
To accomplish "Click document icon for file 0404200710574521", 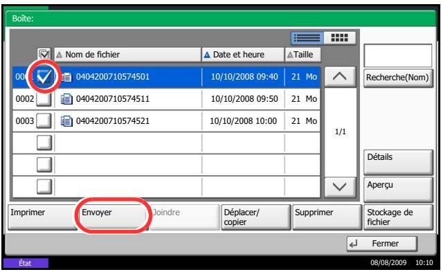I will coord(67,121).
